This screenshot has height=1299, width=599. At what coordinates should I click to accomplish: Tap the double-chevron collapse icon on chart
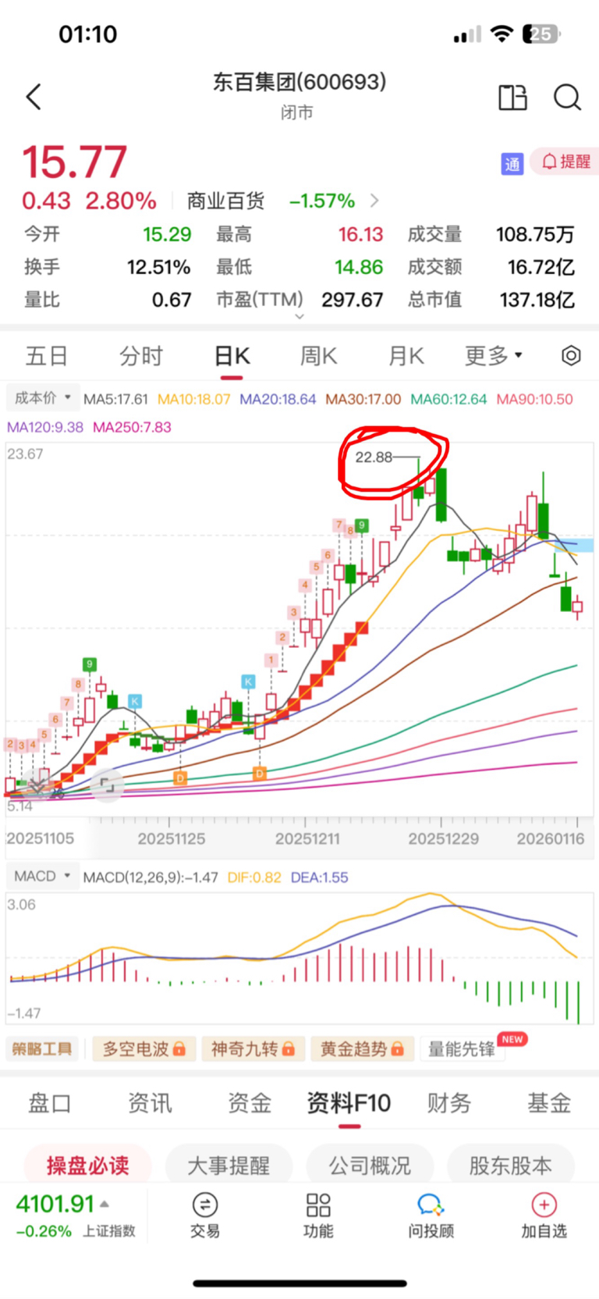36,784
